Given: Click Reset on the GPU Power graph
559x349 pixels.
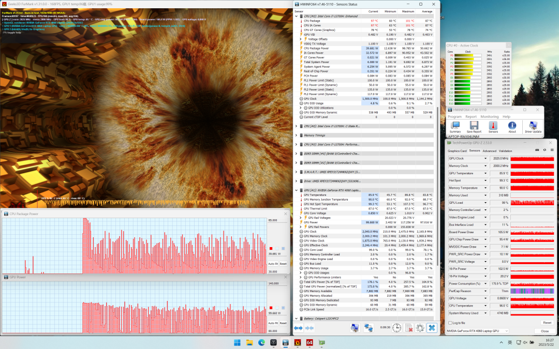Looking at the screenshot, I should click(x=283, y=322).
